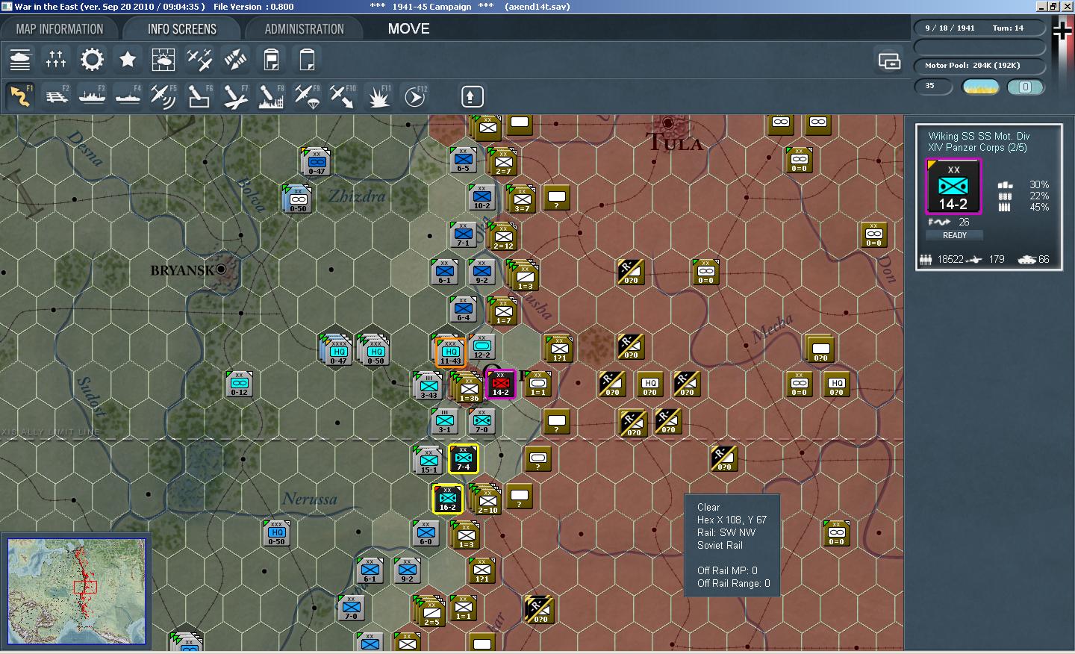Click the 66 tanks value
This screenshot has height=654, width=1075.
coord(1044,259)
